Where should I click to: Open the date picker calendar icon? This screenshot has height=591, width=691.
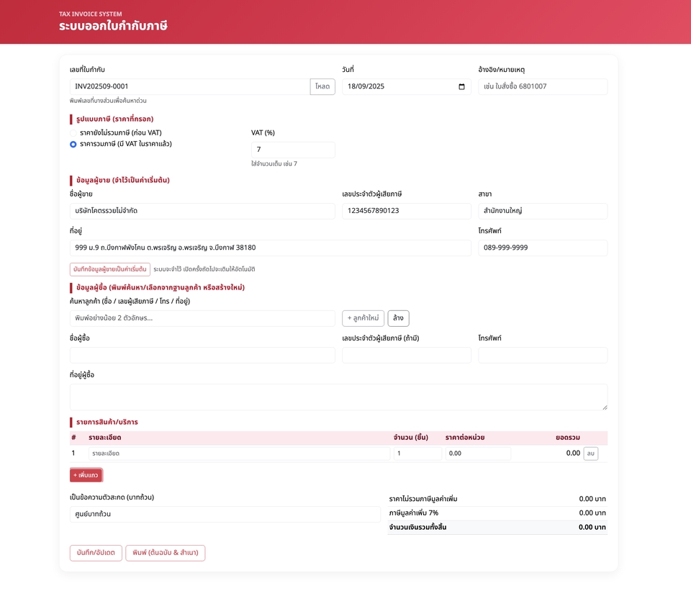tap(461, 87)
